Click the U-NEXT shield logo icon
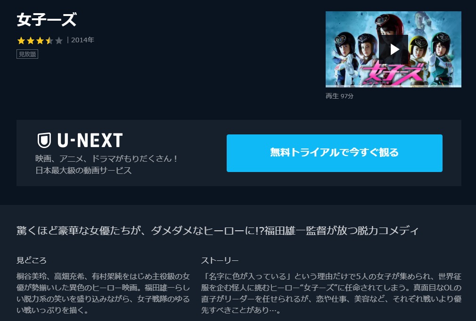 [x=44, y=140]
